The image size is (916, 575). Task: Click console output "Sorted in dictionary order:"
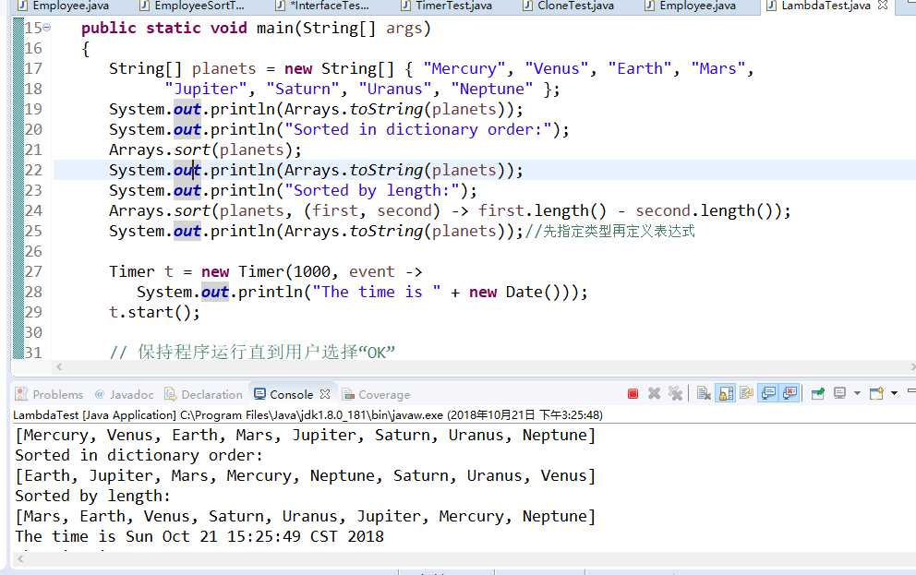pos(139,455)
